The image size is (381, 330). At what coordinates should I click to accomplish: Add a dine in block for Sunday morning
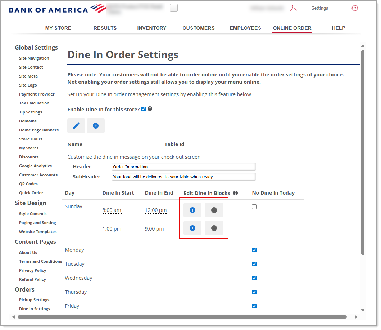192,210
